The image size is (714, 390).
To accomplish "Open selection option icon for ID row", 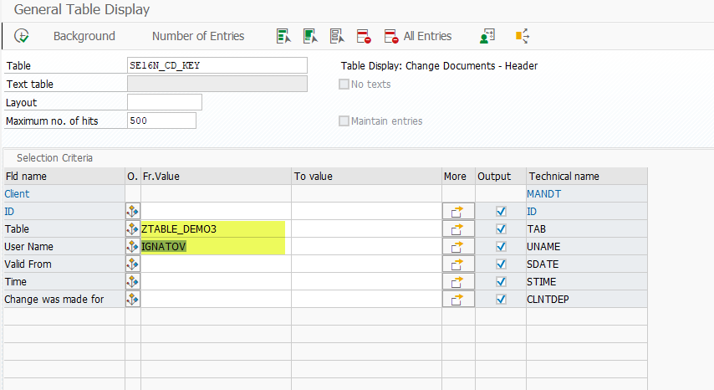I will click(x=132, y=212).
